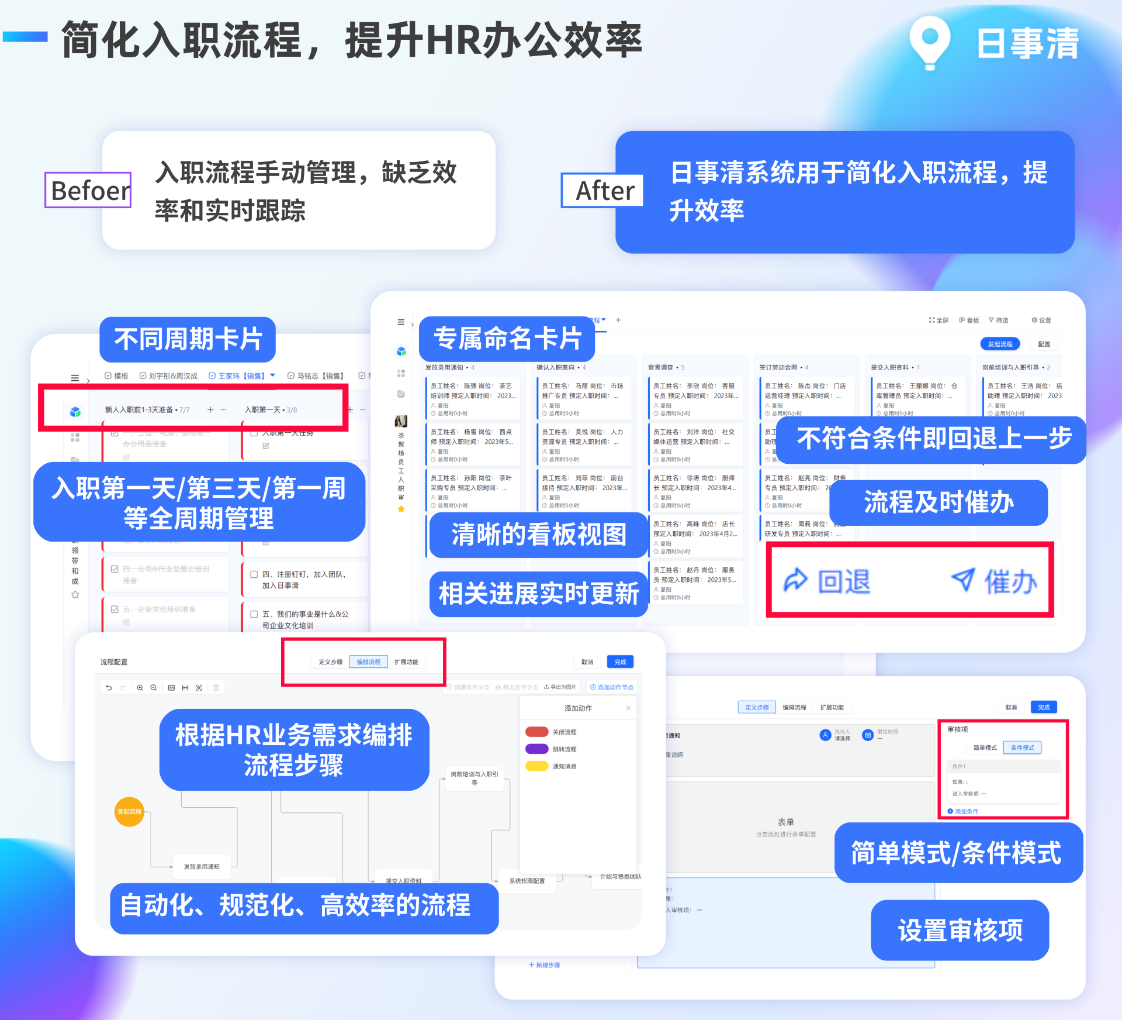This screenshot has width=1122, height=1020.
Task: Open hamburger menu in checklist window
Action: tap(75, 378)
